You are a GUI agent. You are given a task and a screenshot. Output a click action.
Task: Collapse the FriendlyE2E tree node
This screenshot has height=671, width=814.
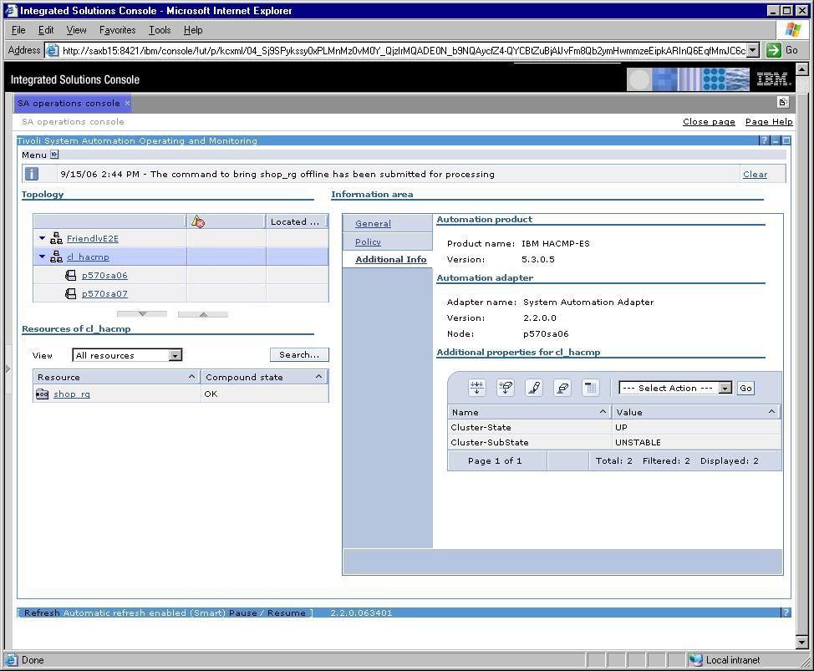coord(42,238)
